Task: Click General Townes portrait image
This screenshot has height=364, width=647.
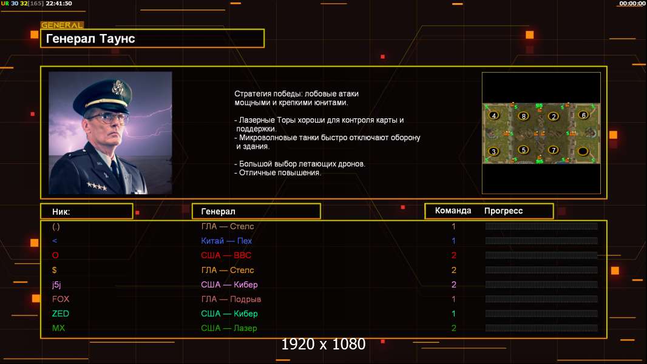Action: [110, 133]
